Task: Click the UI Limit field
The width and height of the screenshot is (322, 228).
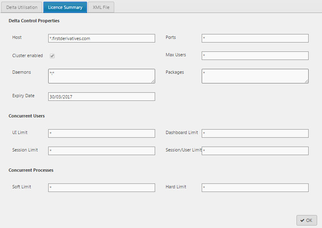Action: pos(102,133)
